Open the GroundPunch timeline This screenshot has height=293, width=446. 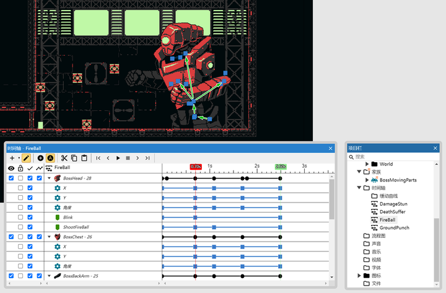(394, 227)
